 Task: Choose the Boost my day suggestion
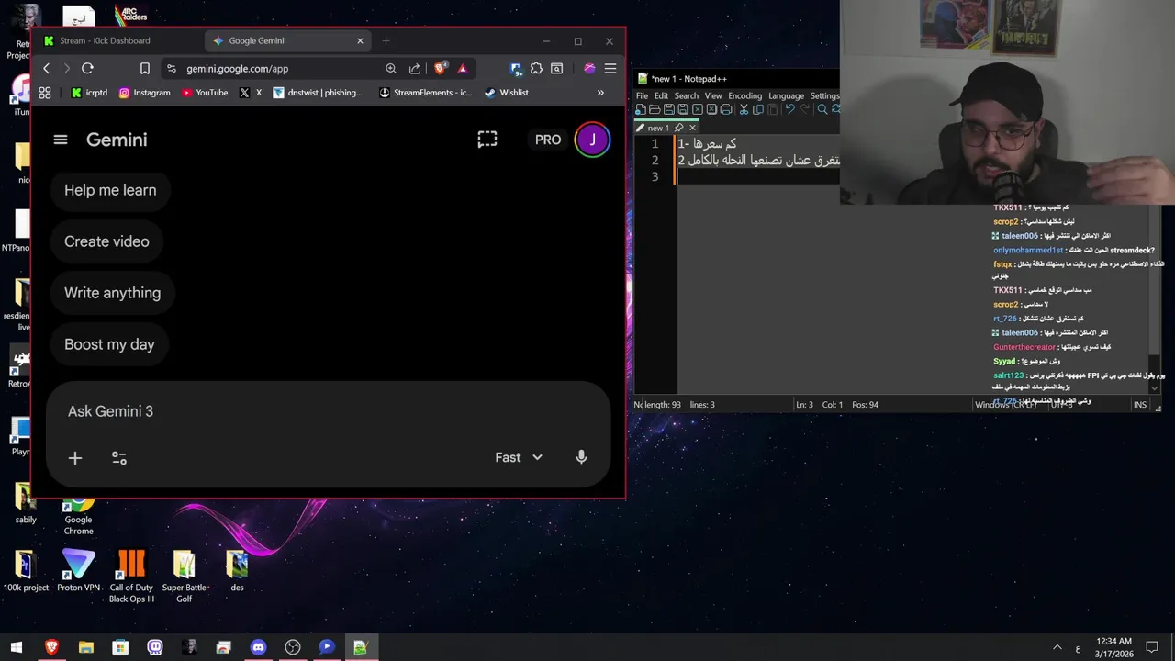[x=109, y=344]
